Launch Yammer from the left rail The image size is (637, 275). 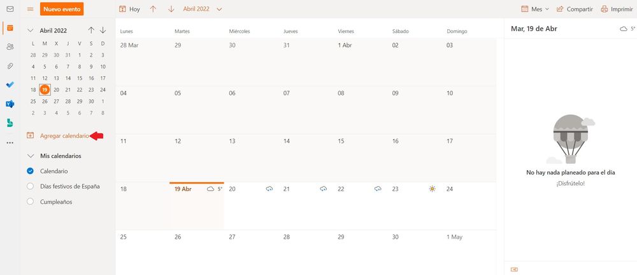tap(10, 104)
